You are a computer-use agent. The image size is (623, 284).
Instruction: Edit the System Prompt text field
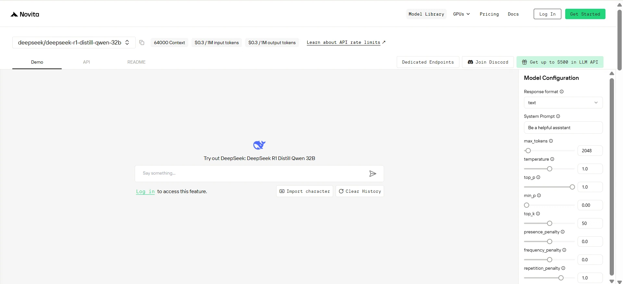(563, 128)
